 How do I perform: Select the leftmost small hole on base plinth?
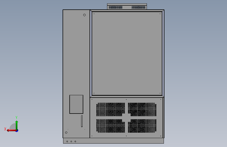pyautogui.click(x=67, y=142)
